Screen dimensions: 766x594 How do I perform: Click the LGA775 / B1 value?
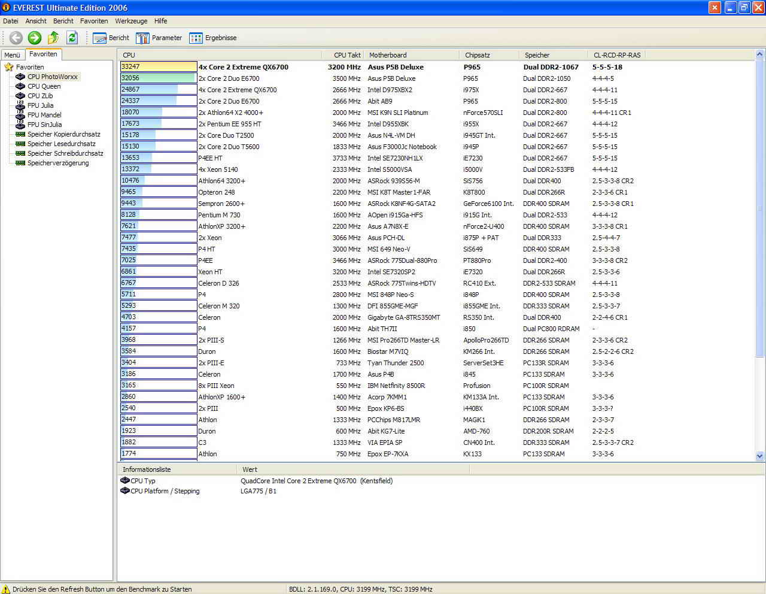259,491
